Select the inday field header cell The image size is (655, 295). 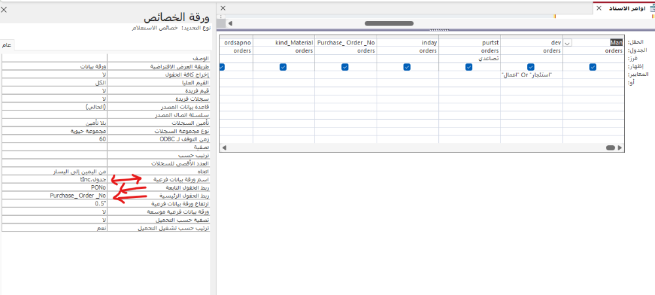pyautogui.click(x=407, y=43)
